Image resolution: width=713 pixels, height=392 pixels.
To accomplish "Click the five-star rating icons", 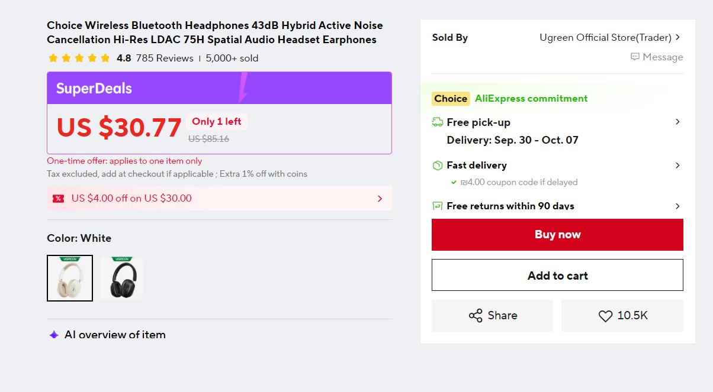I will (x=79, y=58).
